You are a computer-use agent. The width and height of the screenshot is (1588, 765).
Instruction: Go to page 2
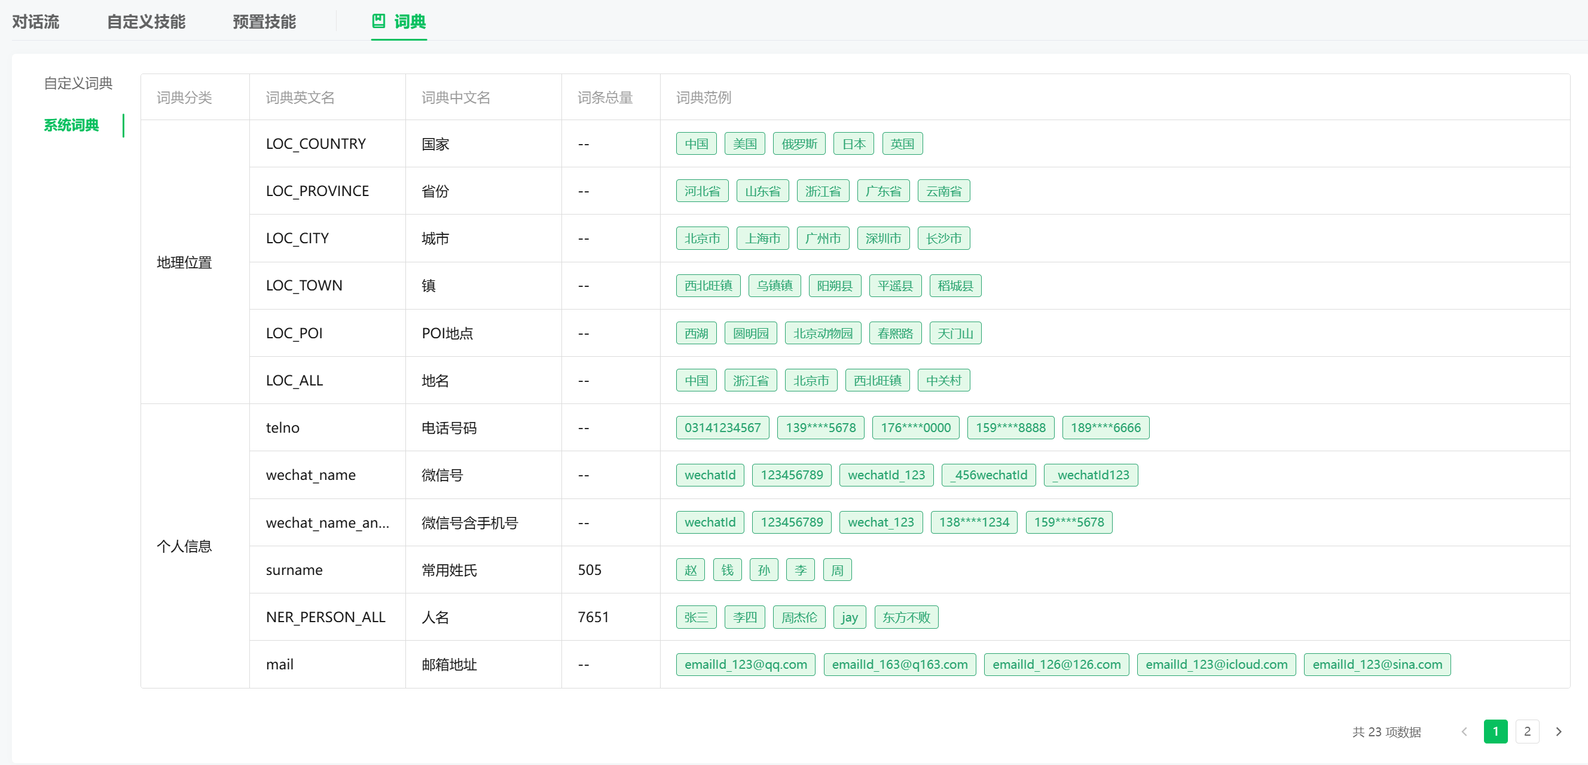point(1527,732)
